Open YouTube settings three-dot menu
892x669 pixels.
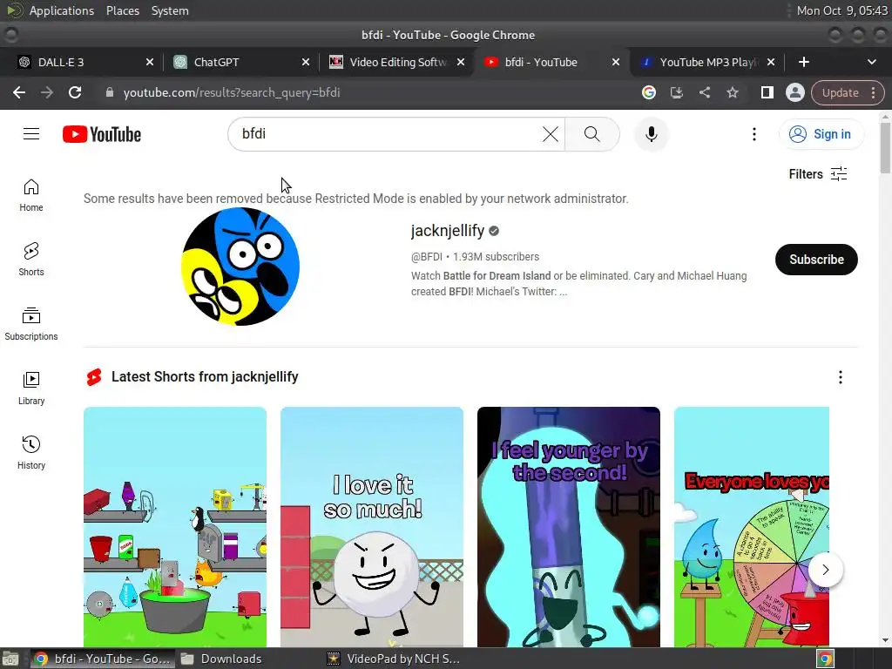pyautogui.click(x=754, y=134)
